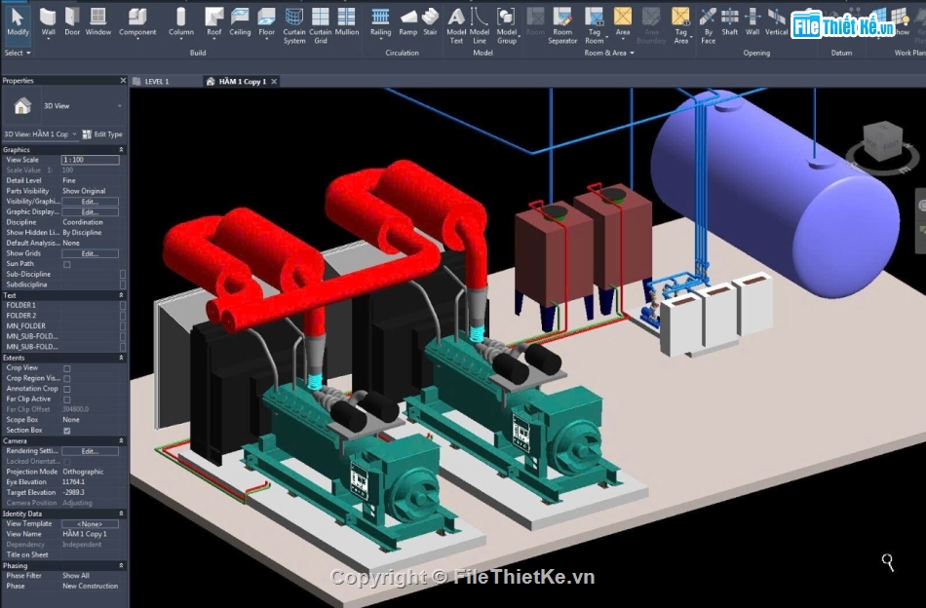Click the Room Separator tool
The height and width of the screenshot is (608, 926).
562,21
